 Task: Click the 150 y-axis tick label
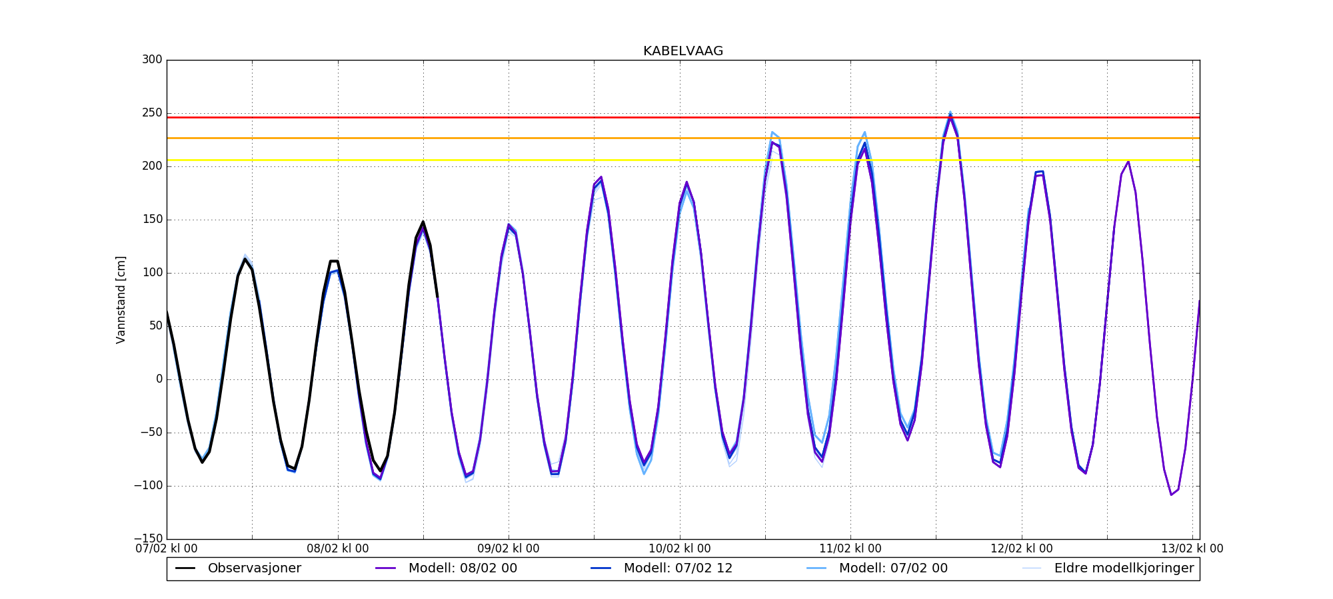[152, 220]
